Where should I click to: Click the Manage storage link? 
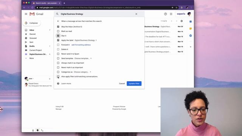tap(59, 109)
